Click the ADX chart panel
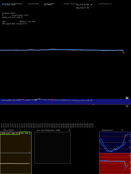This screenshot has width=131, height=174. pos(16,142)
